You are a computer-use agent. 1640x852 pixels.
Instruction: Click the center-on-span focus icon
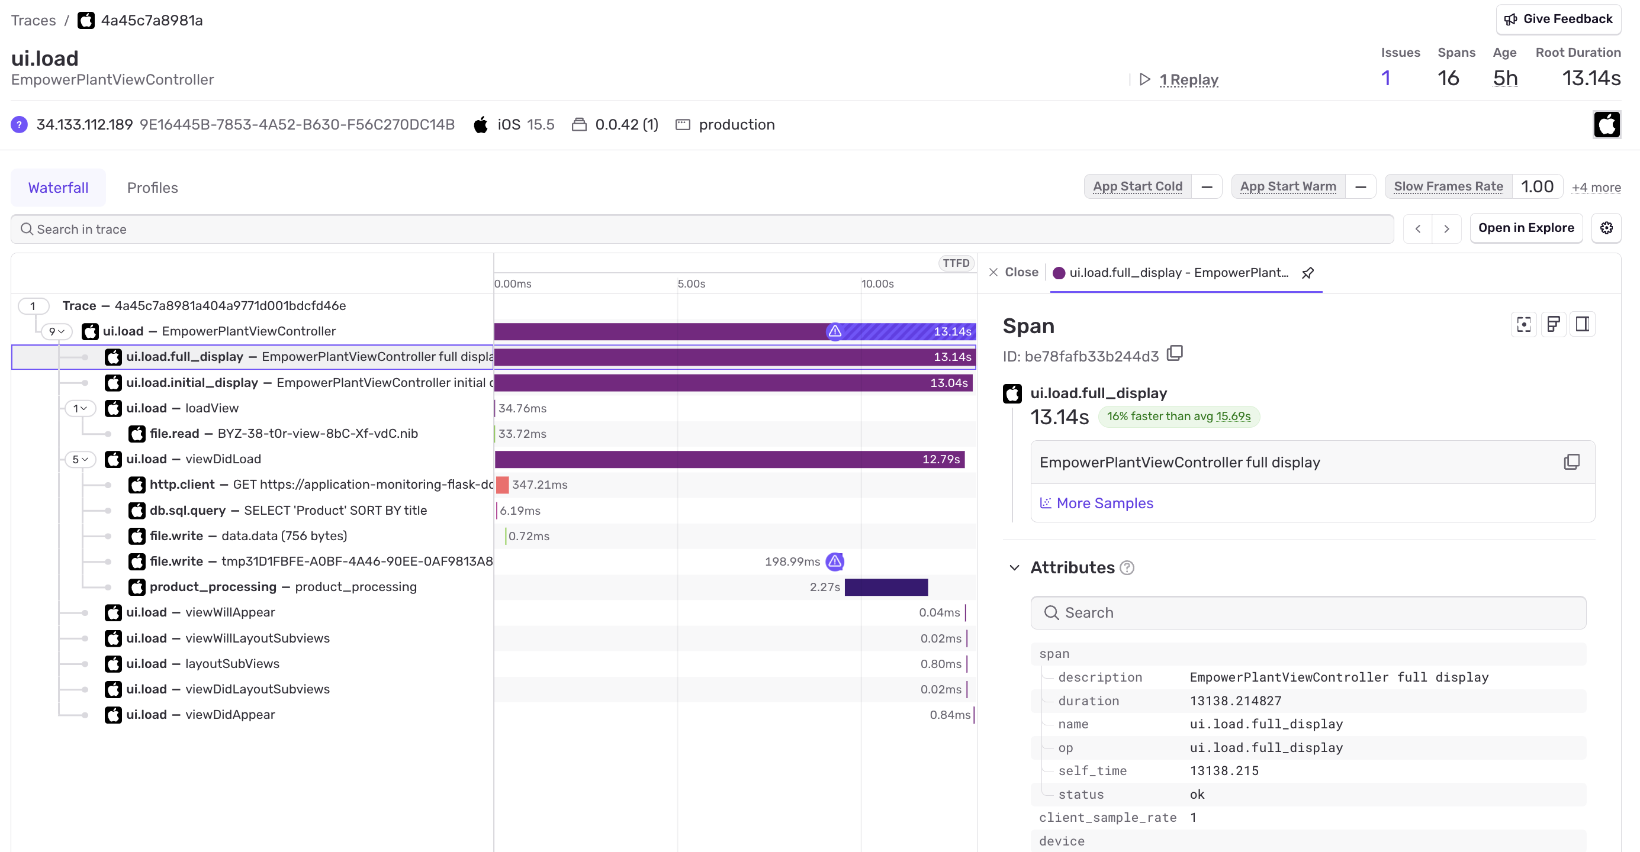(x=1523, y=324)
